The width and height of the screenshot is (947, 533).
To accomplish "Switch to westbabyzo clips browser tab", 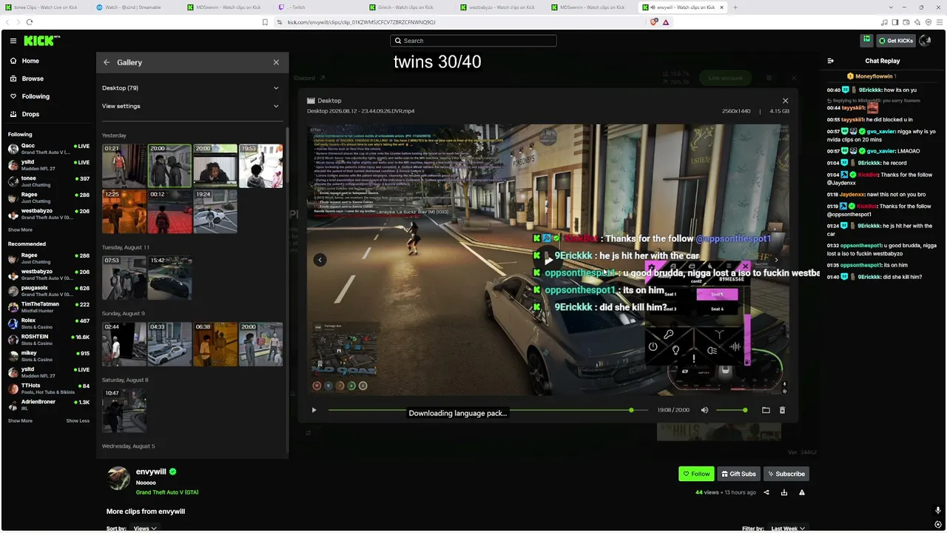I will click(x=500, y=7).
